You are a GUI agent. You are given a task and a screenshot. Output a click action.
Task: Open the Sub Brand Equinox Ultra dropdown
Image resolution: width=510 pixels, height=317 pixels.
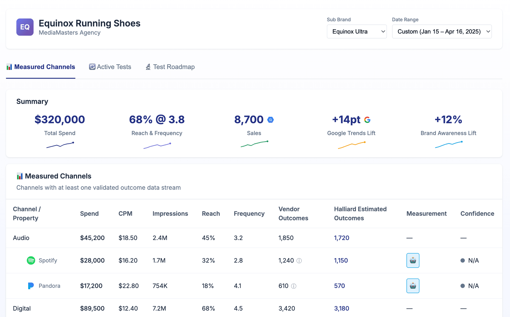click(357, 32)
